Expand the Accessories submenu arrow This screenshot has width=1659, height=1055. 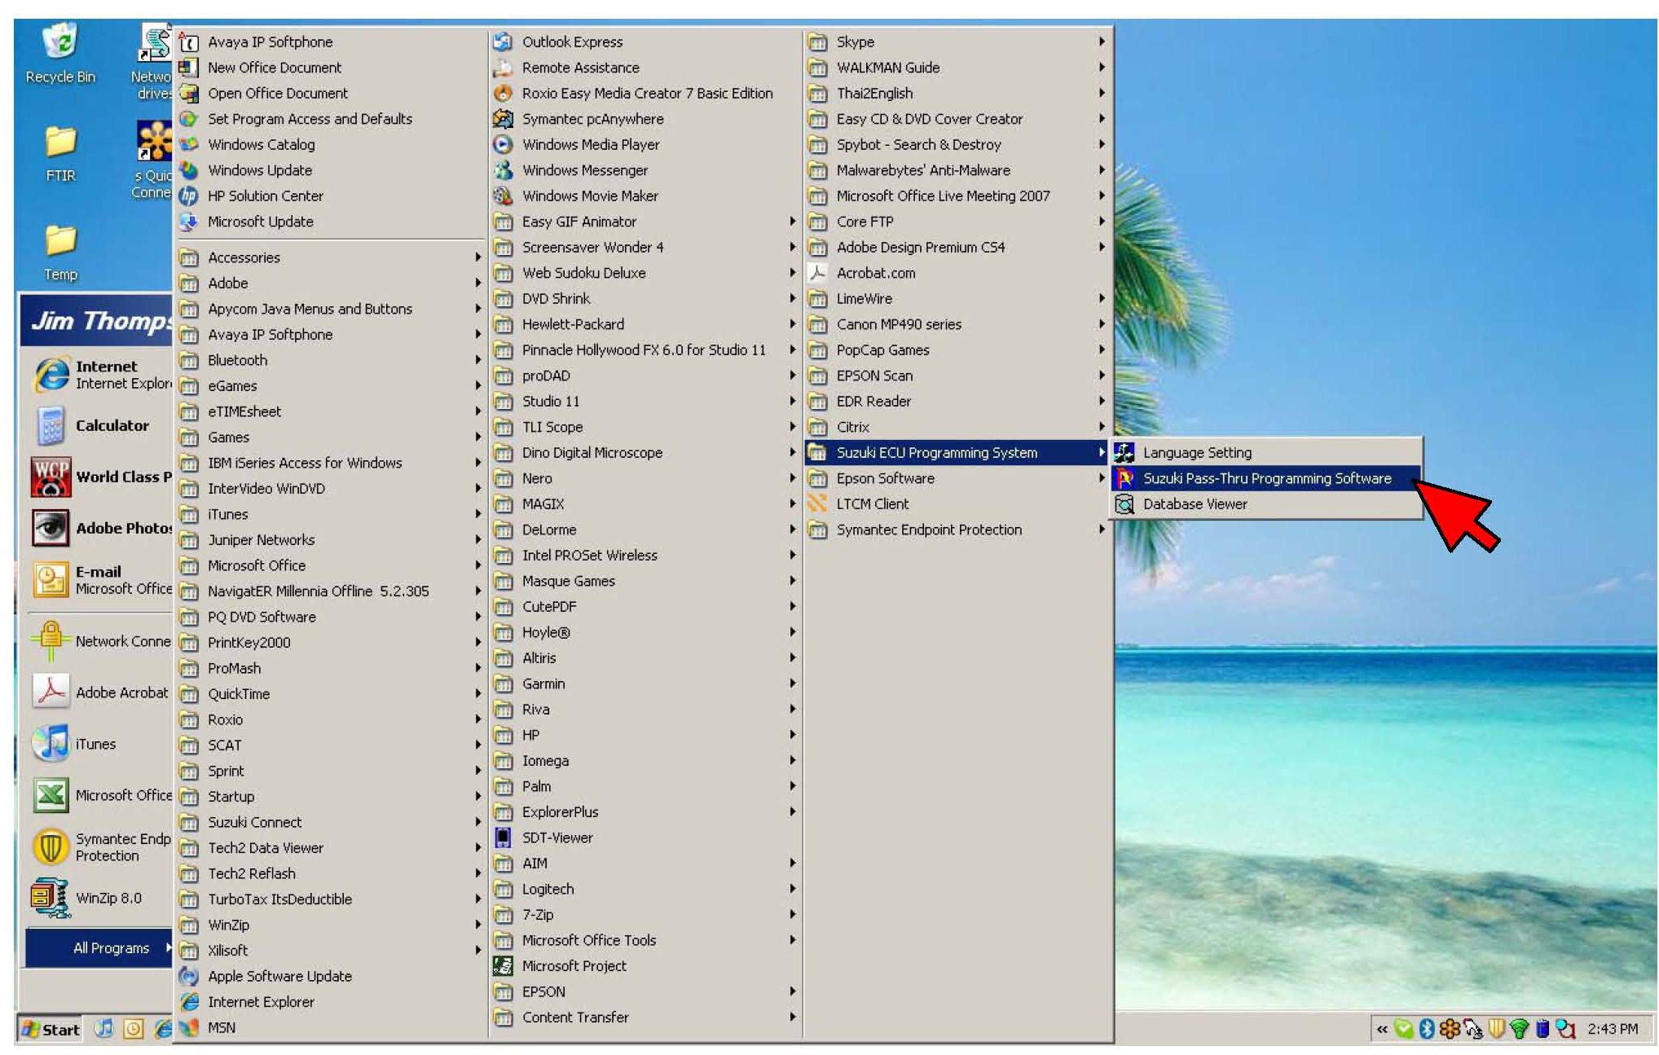[x=478, y=257]
